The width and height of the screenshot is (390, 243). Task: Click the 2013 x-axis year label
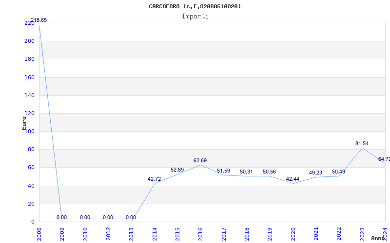[131, 234]
